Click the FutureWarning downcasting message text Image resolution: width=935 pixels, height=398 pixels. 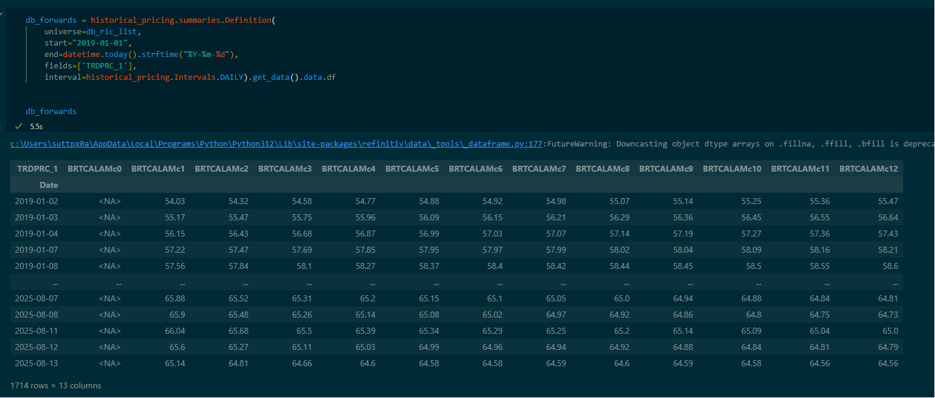[x=738, y=144]
